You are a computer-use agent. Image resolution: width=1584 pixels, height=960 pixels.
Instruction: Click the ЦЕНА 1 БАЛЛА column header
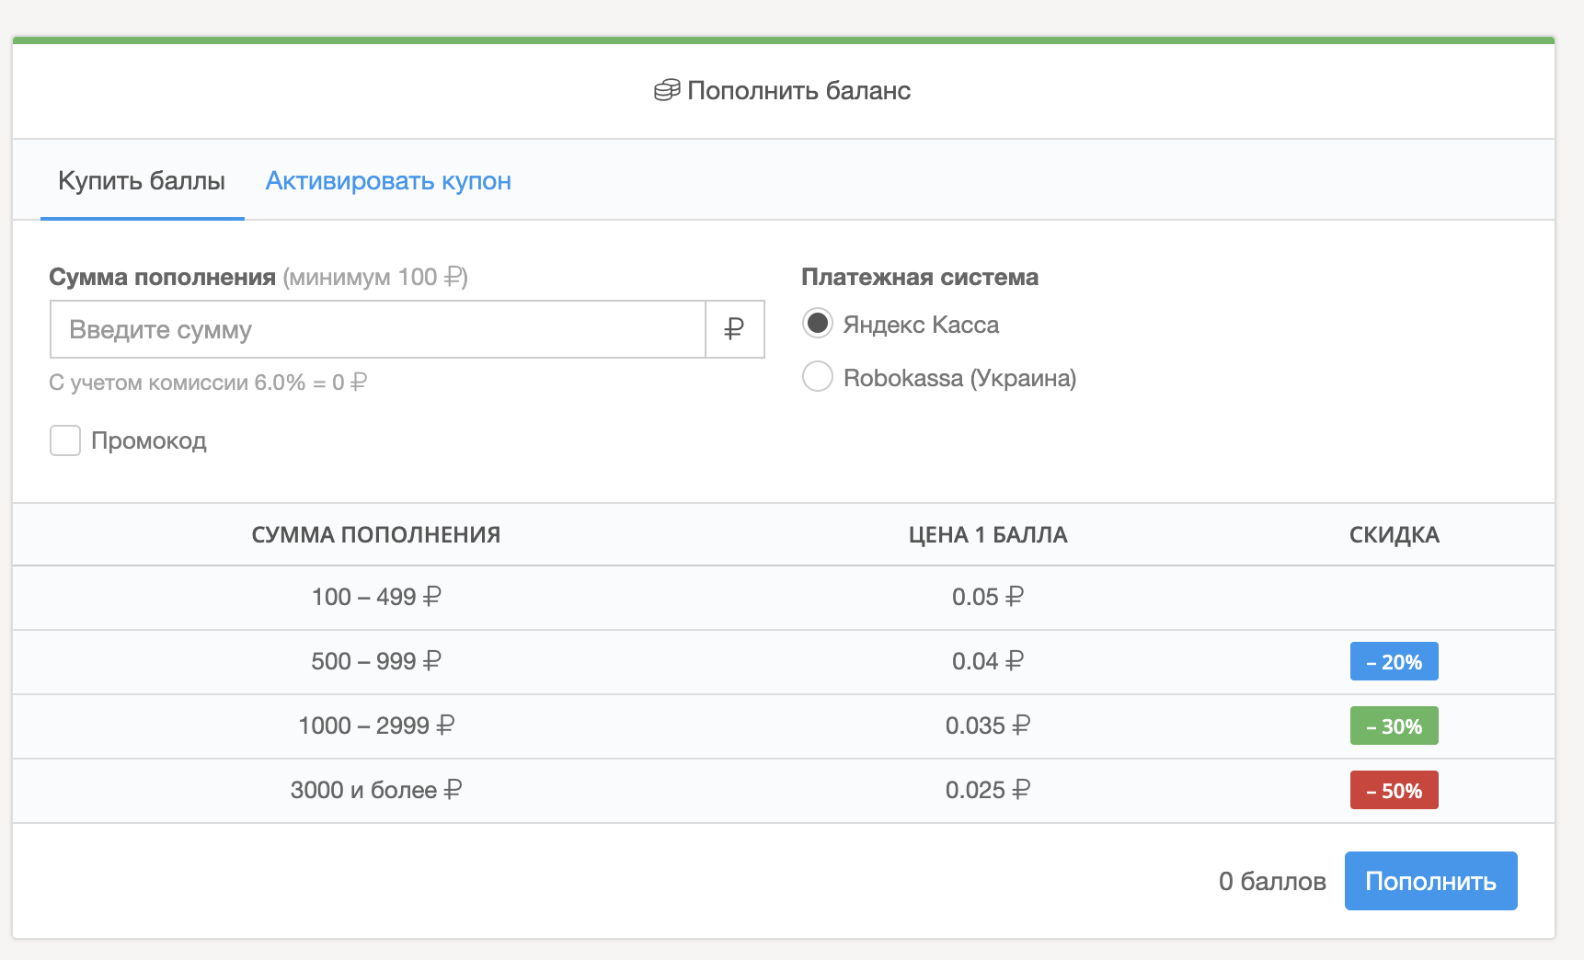pos(988,535)
